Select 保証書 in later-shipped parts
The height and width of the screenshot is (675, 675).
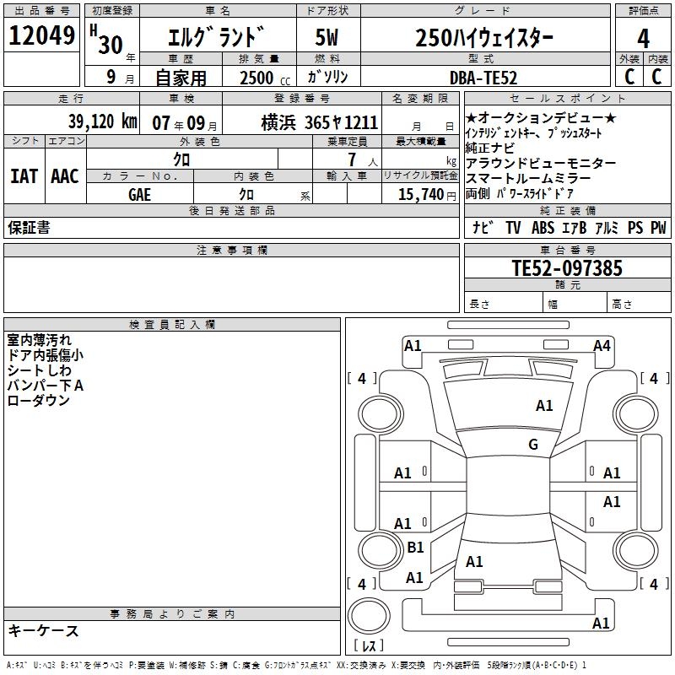tap(29, 227)
